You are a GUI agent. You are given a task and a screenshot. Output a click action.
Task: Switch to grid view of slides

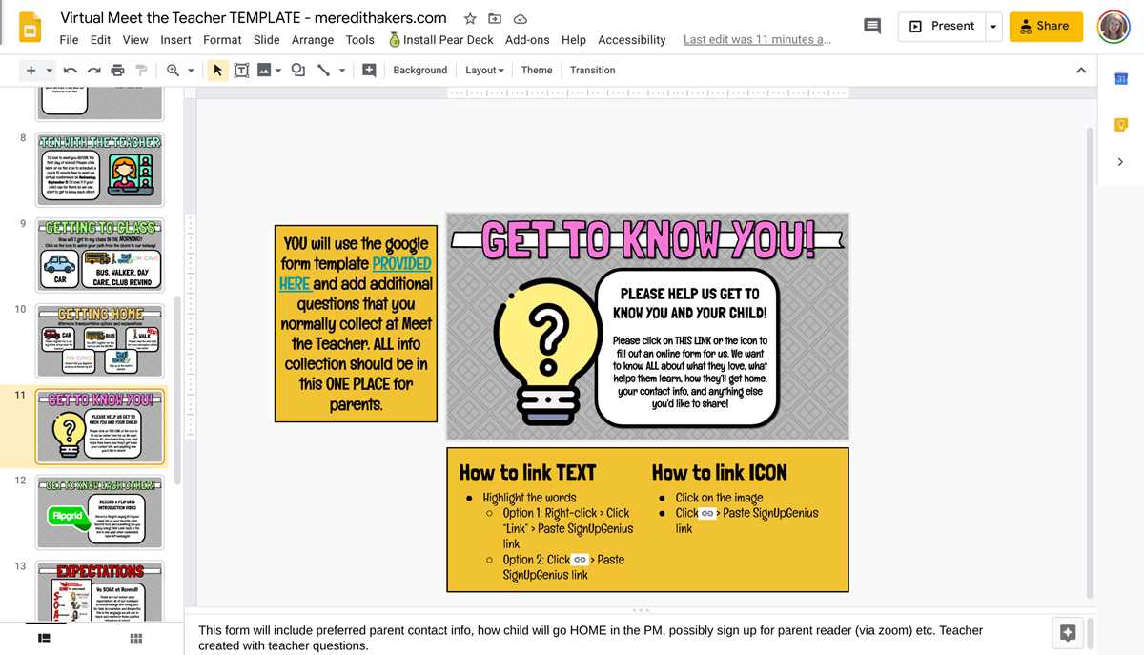click(x=136, y=638)
